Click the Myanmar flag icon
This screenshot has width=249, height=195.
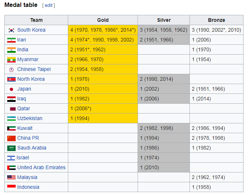[12, 60]
